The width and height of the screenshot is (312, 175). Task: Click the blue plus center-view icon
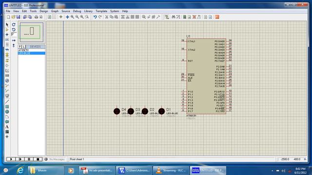[67, 17]
